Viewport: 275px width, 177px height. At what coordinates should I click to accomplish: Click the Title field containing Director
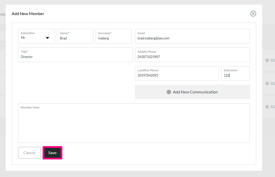(75, 55)
